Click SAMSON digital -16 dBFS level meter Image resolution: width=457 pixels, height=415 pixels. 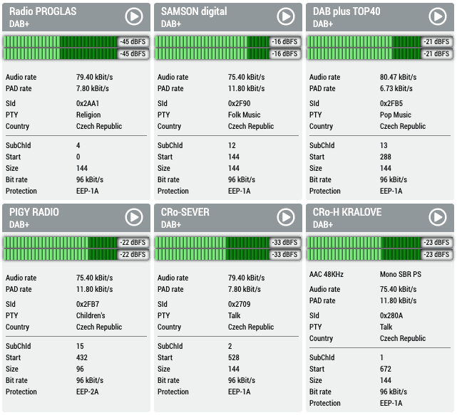(x=228, y=41)
